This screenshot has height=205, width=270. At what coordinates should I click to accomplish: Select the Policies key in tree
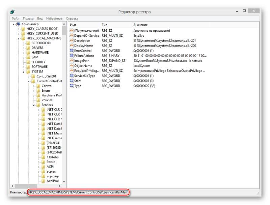pos(47,100)
